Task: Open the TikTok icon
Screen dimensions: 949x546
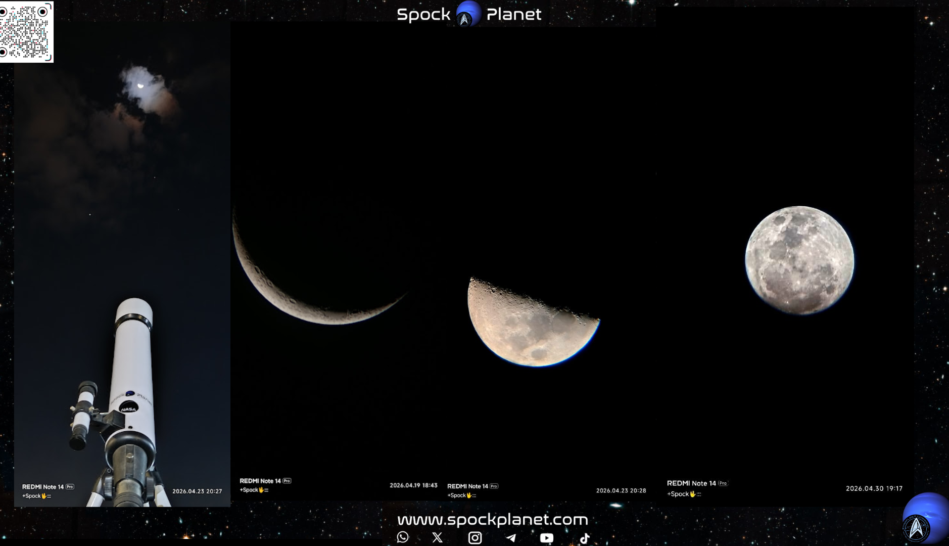Action: [585, 538]
